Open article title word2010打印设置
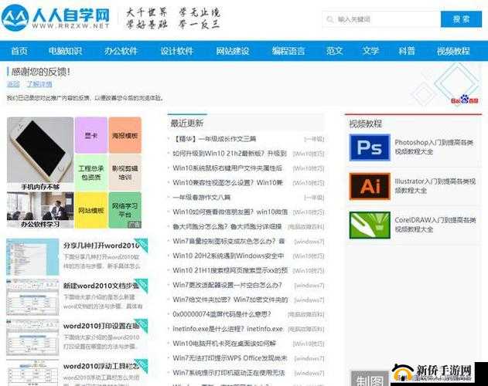The width and height of the screenshot is (488, 386). click(101, 326)
